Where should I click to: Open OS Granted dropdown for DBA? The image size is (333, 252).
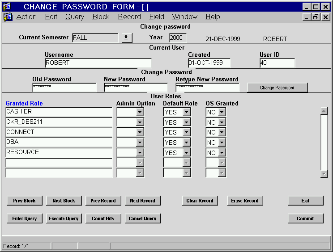(222, 143)
